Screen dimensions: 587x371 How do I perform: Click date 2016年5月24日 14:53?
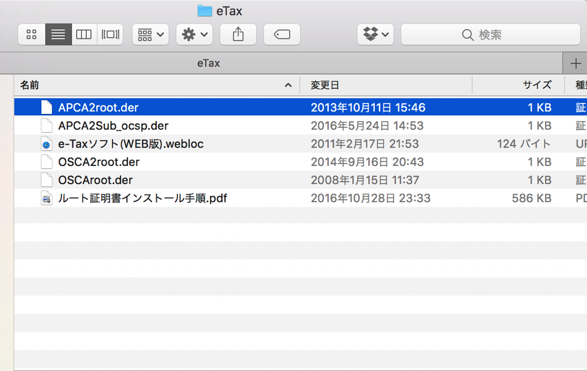pyautogui.click(x=367, y=126)
